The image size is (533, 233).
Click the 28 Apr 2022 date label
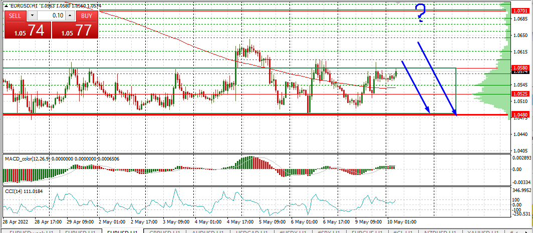[x=16, y=222]
